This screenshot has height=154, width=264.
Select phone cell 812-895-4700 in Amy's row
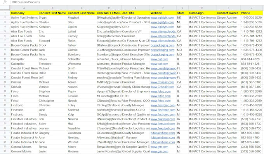click(251, 137)
